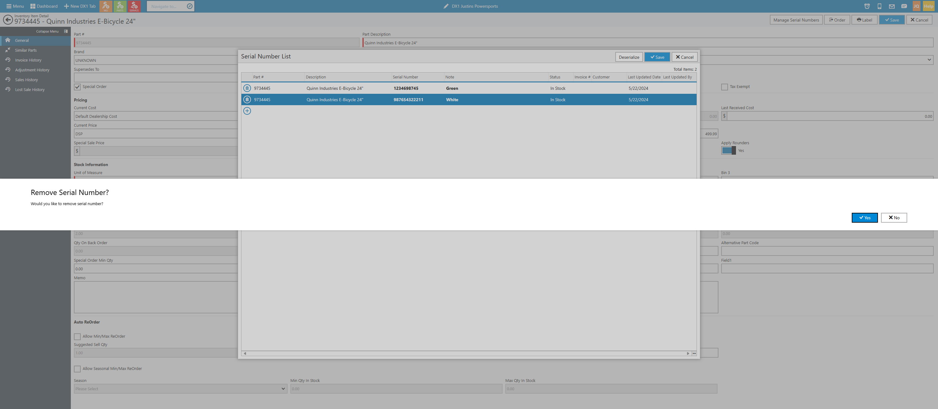
Task: Click the orange MU sale icon
Action: point(106,6)
